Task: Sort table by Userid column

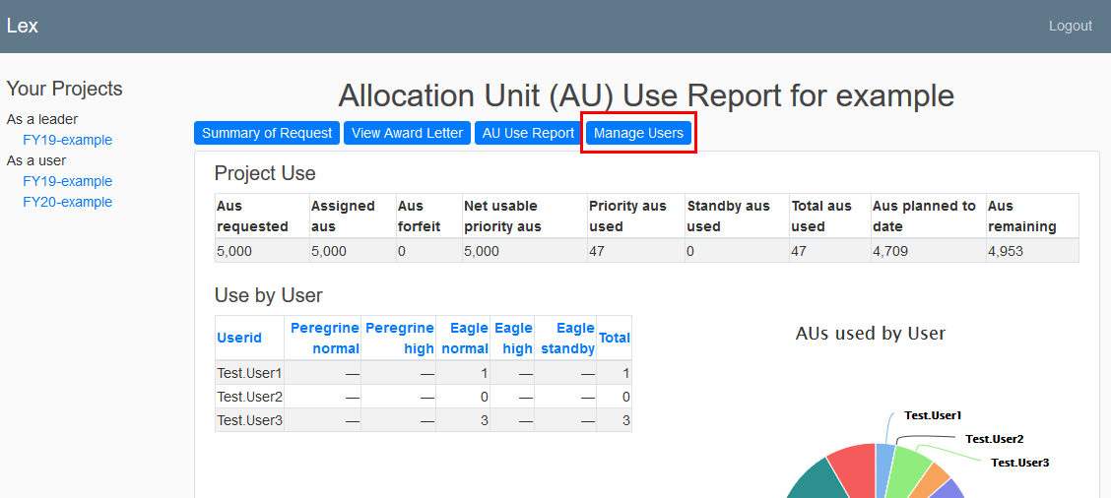Action: point(239,338)
